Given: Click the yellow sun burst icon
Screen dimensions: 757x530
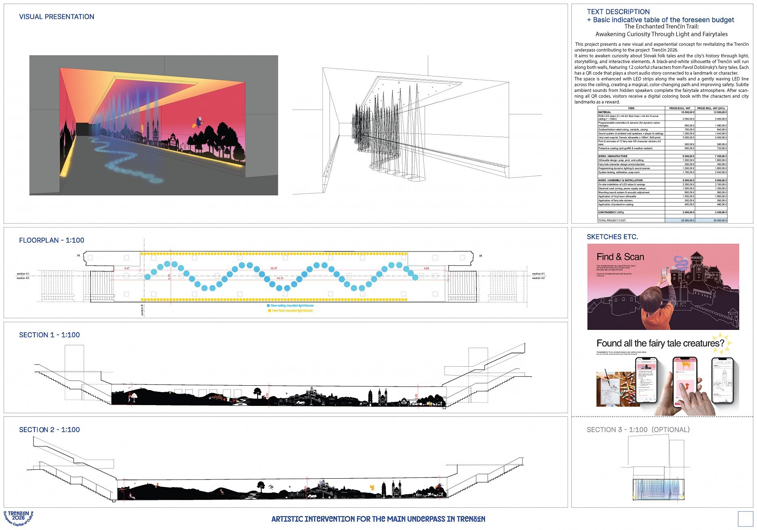Looking at the screenshot, I should tap(722, 342).
